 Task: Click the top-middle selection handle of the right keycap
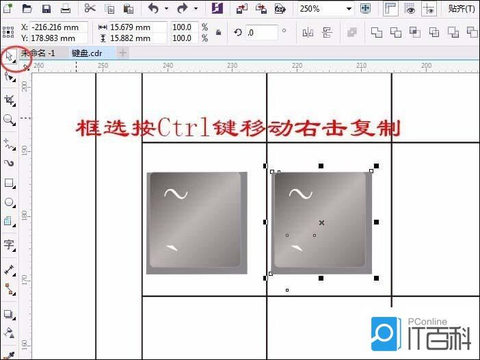pos(321,166)
